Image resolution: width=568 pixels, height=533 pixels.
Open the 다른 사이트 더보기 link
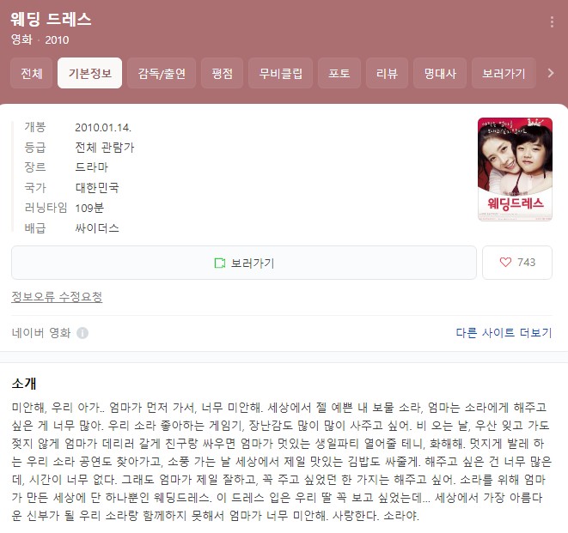coord(504,332)
